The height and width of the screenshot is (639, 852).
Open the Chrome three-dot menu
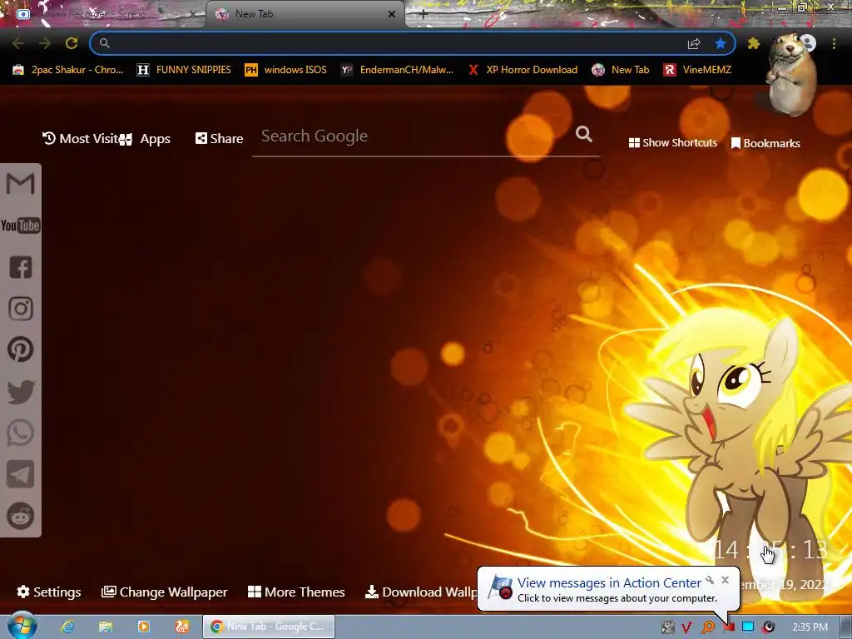pos(834,43)
